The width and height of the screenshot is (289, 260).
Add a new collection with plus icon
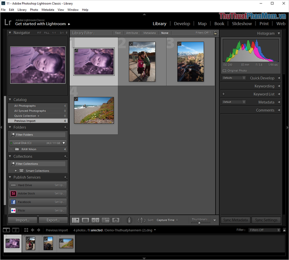click(x=65, y=156)
